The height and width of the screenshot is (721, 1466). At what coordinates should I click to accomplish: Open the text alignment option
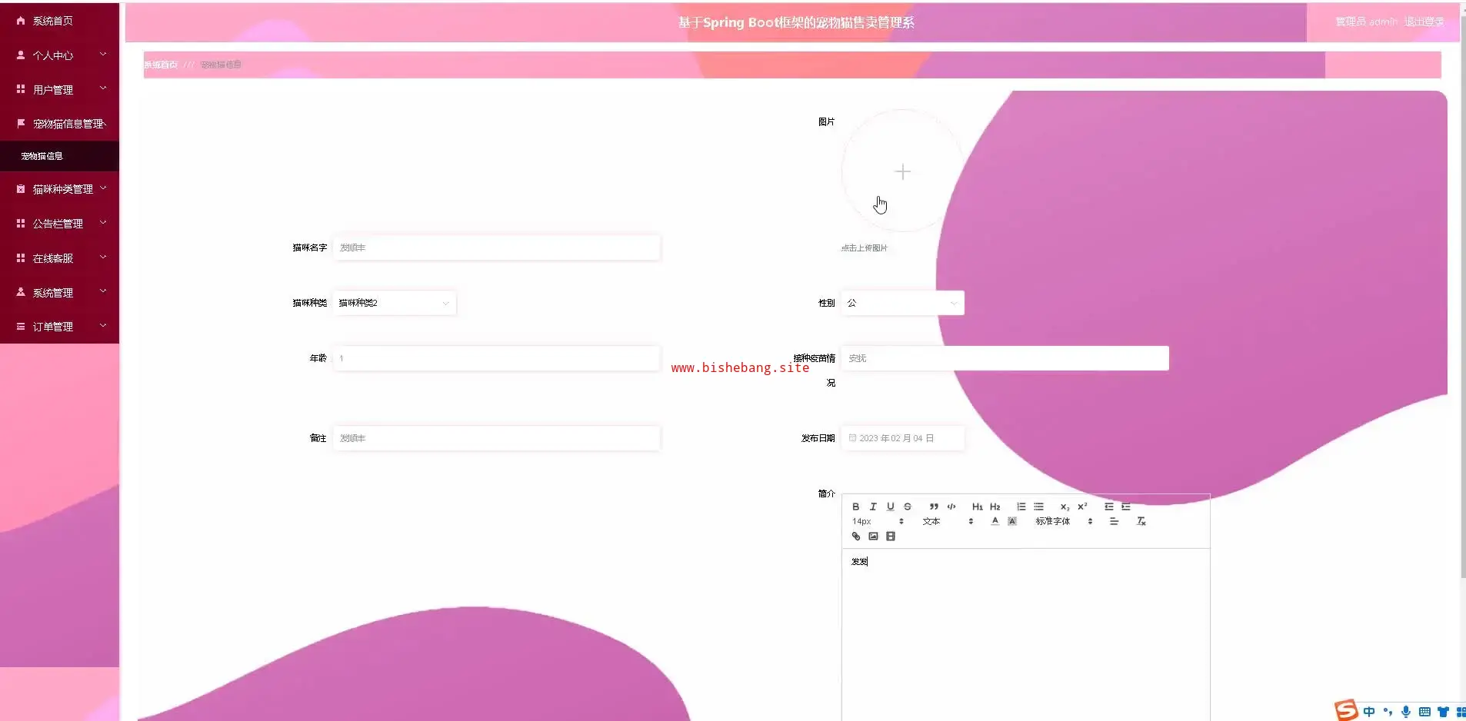[x=1114, y=521]
